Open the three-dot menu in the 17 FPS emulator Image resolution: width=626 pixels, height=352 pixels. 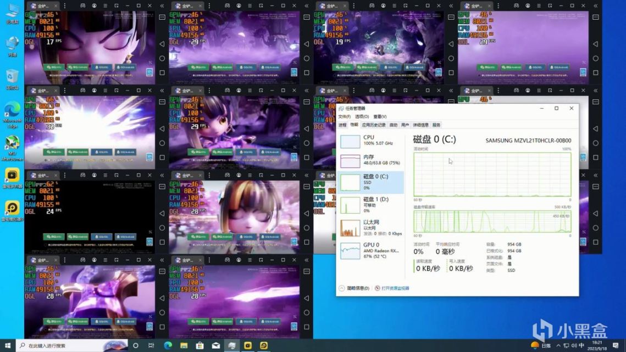tap(65, 6)
